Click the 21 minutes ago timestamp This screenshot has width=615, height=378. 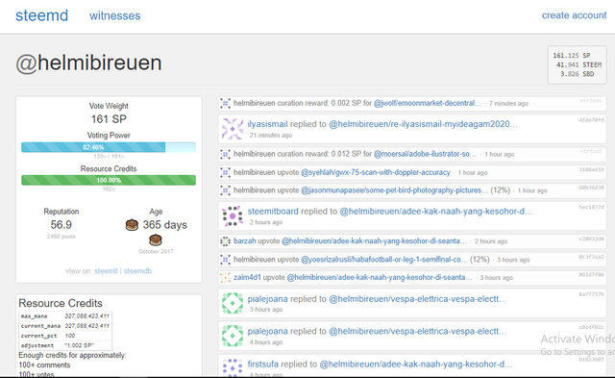click(271, 135)
